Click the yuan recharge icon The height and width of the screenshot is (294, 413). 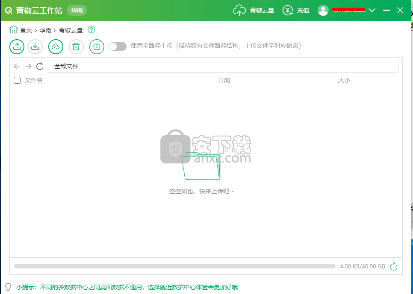(x=288, y=10)
